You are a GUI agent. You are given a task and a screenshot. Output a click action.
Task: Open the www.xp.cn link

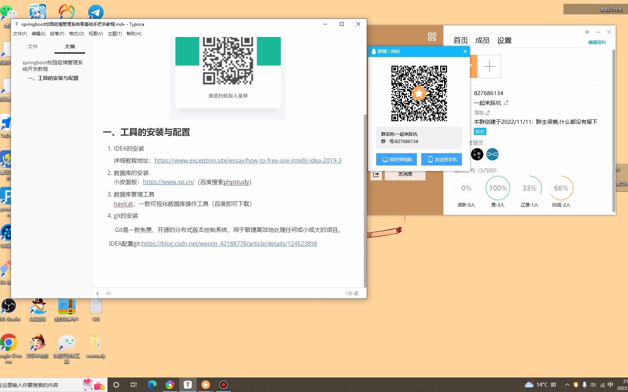pos(169,182)
